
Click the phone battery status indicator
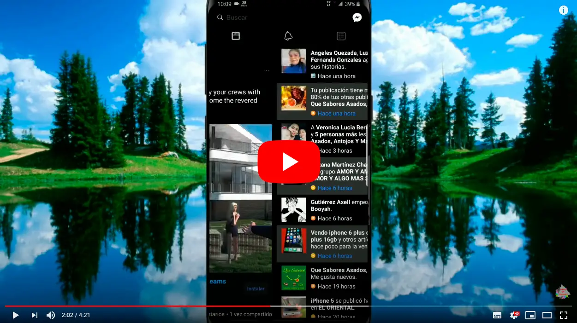[x=353, y=4]
